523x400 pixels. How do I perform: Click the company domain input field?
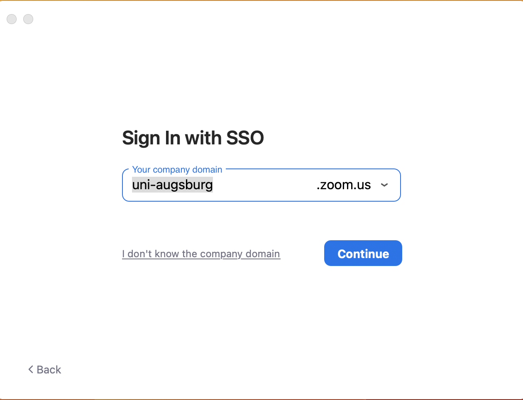click(261, 185)
